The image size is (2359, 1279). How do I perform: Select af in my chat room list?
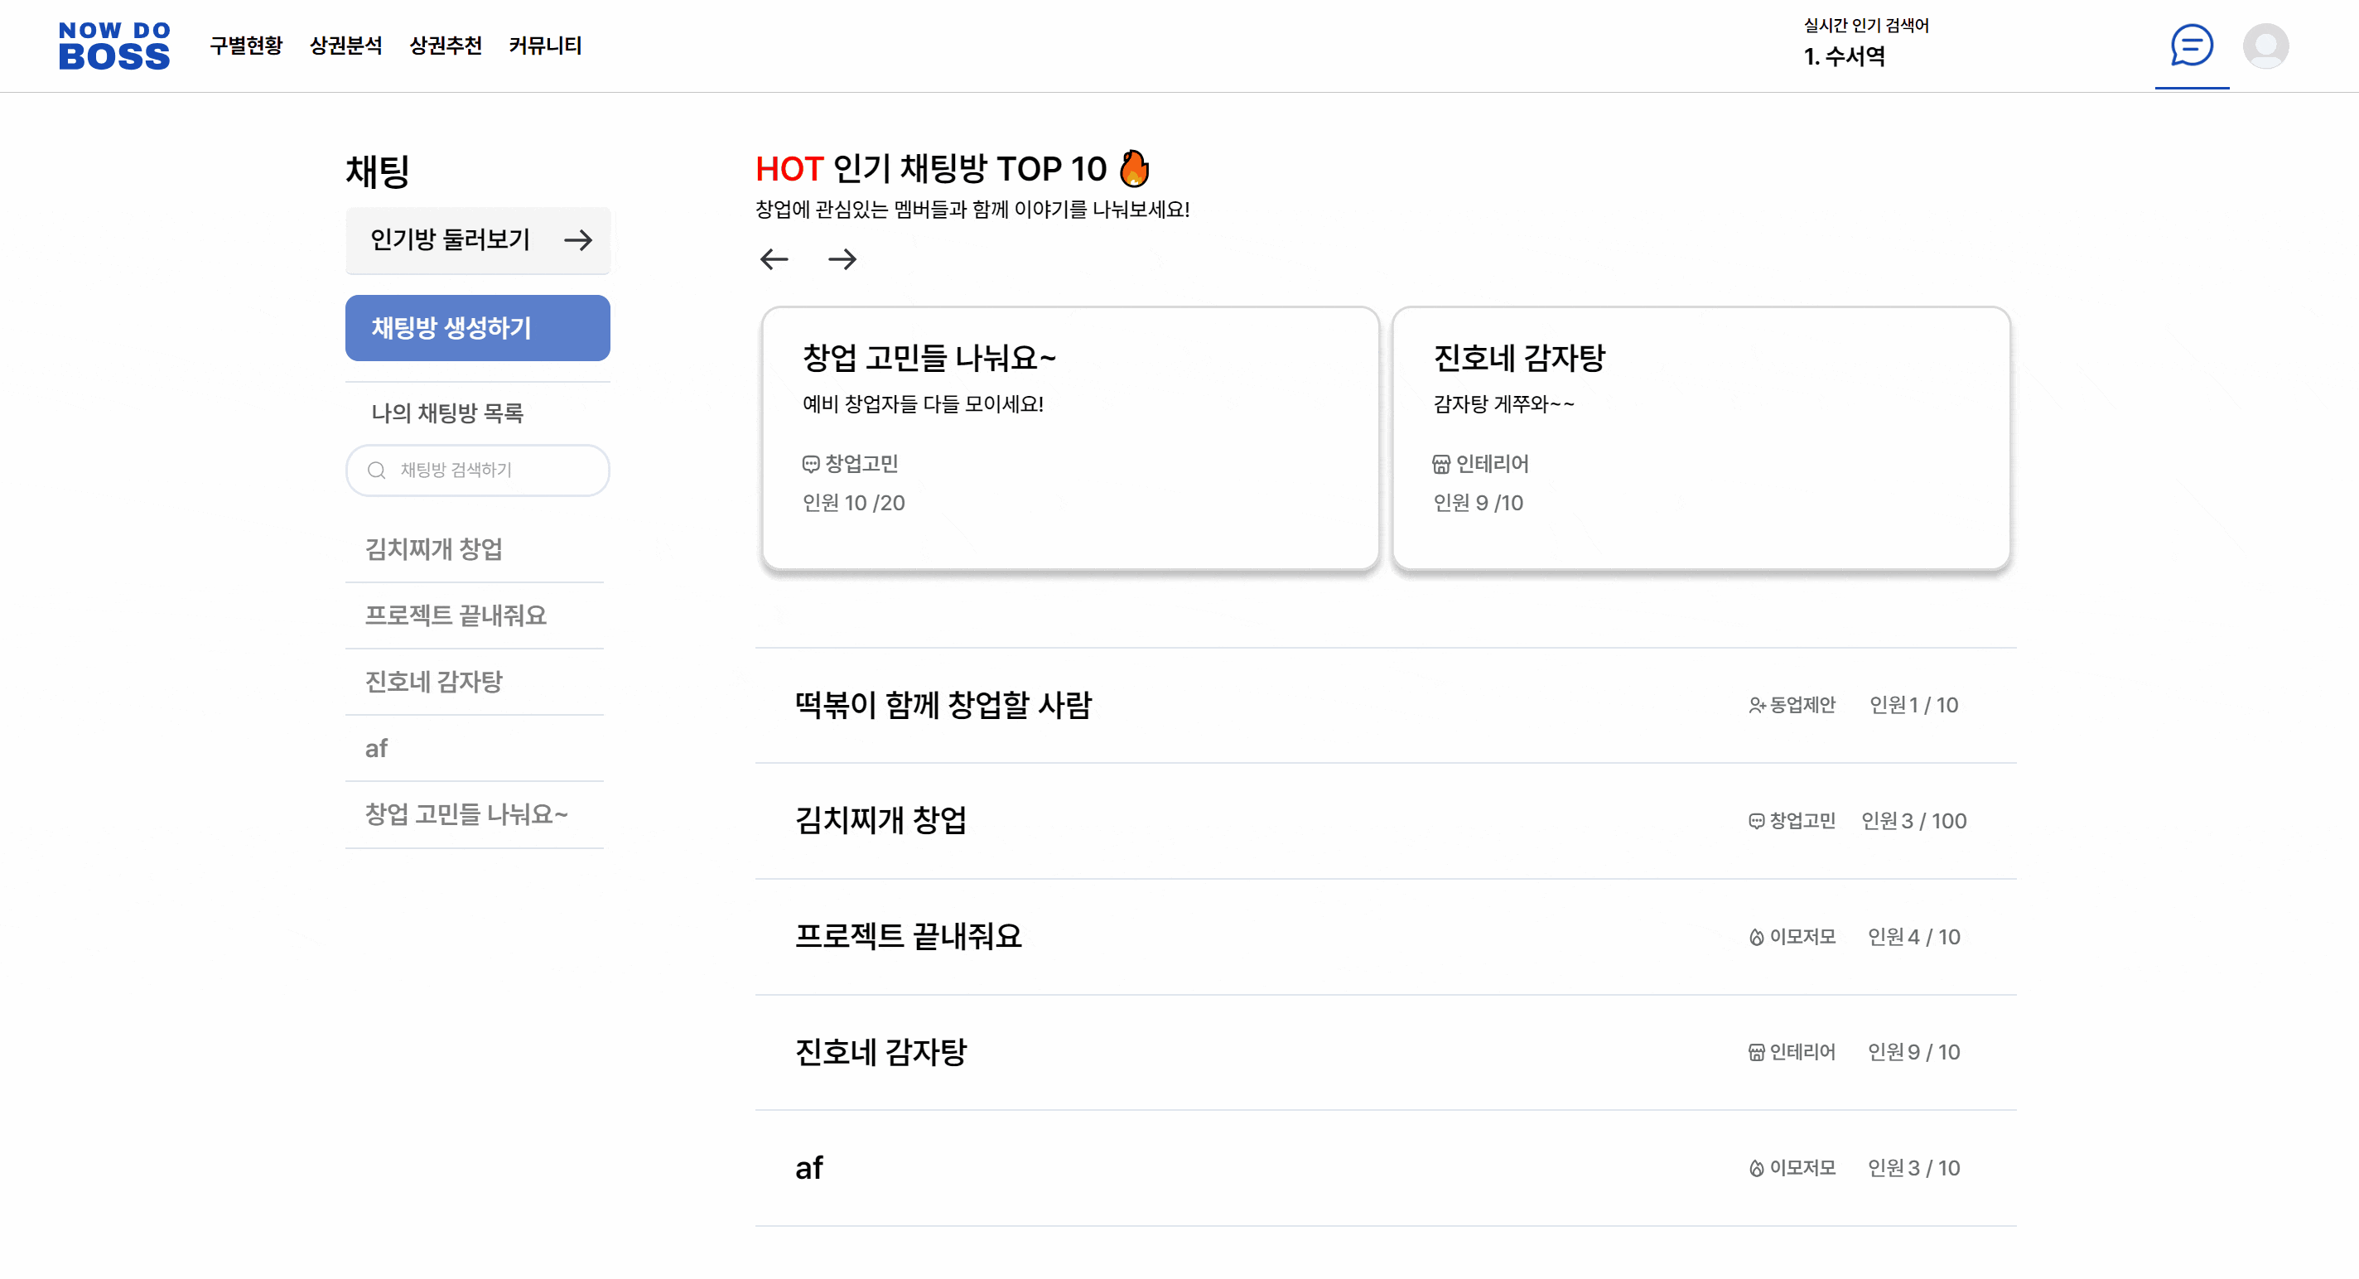pyautogui.click(x=376, y=749)
